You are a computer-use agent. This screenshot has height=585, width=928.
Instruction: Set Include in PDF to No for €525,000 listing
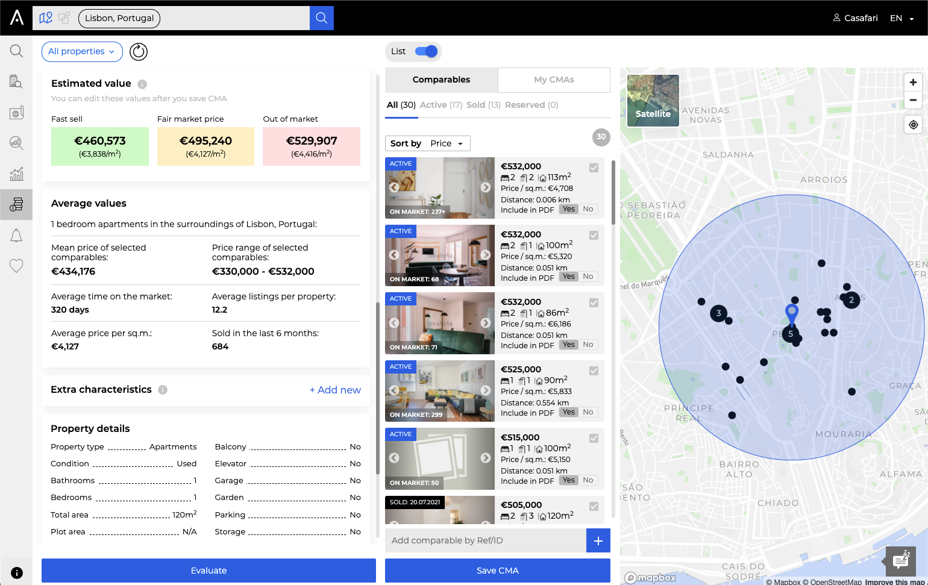[x=588, y=411]
